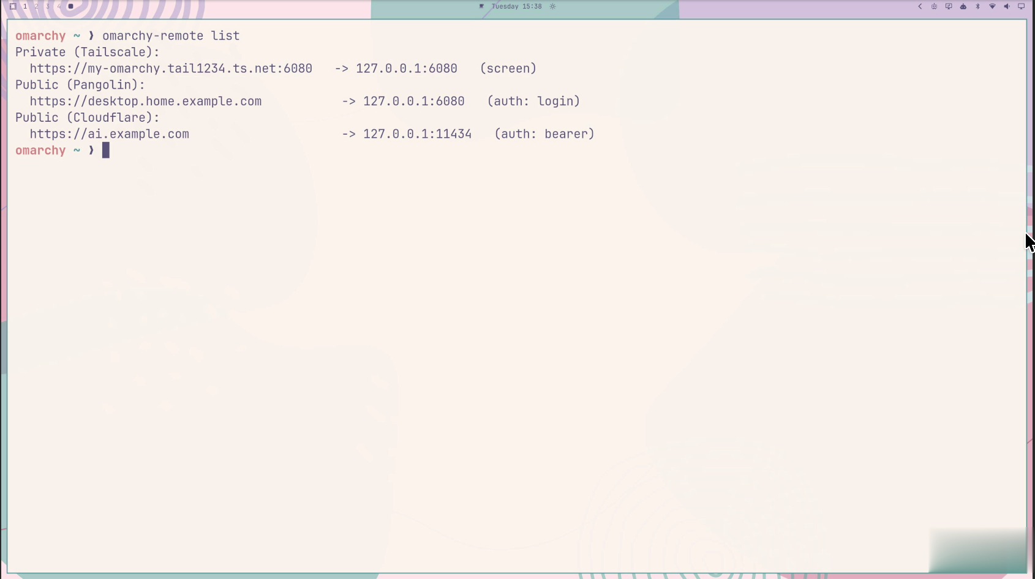Image resolution: width=1035 pixels, height=579 pixels.
Task: Open the Tuesday 15:38 clock
Action: [516, 6]
